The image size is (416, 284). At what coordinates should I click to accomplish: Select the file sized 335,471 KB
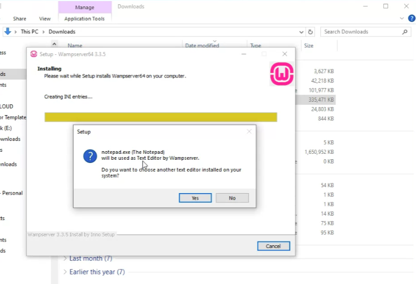click(321, 100)
